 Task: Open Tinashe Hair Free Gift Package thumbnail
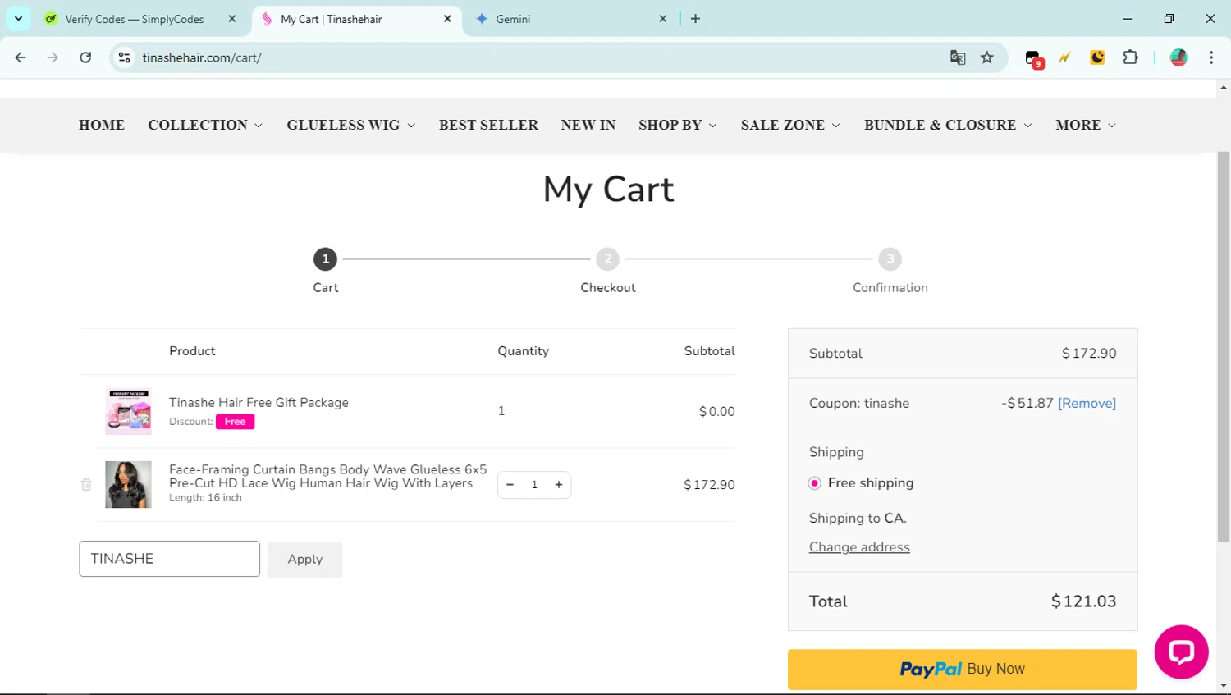(x=128, y=411)
